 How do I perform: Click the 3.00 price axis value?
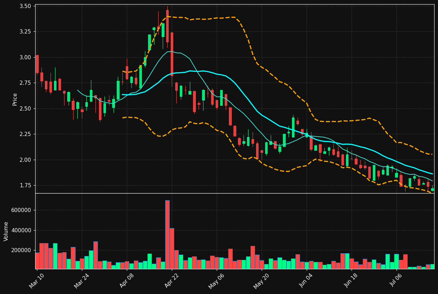coord(25,58)
